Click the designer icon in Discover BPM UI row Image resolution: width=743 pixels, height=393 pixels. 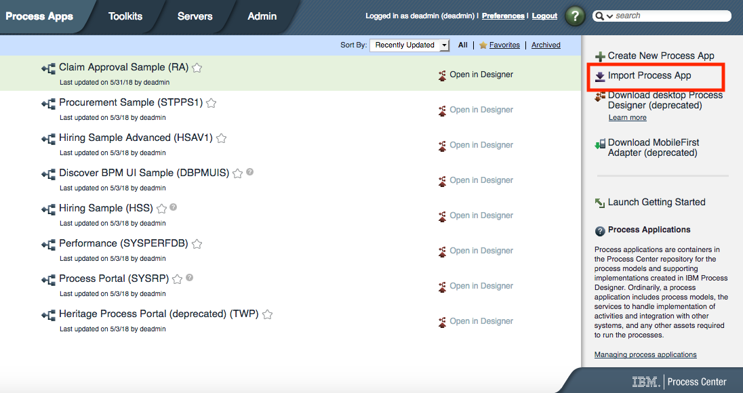click(x=442, y=181)
